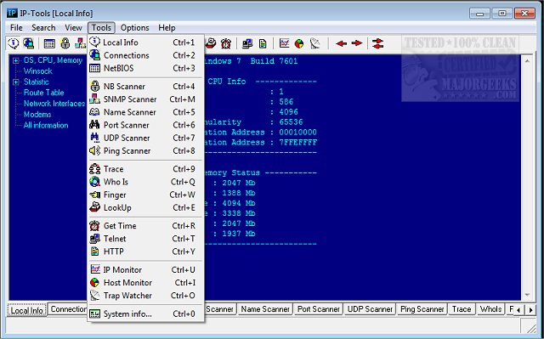Open the Search menu

(x=43, y=28)
